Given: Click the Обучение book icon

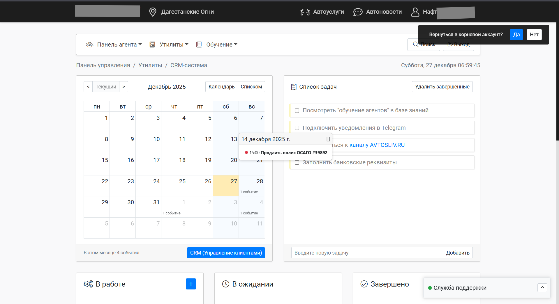Looking at the screenshot, I should 199,45.
